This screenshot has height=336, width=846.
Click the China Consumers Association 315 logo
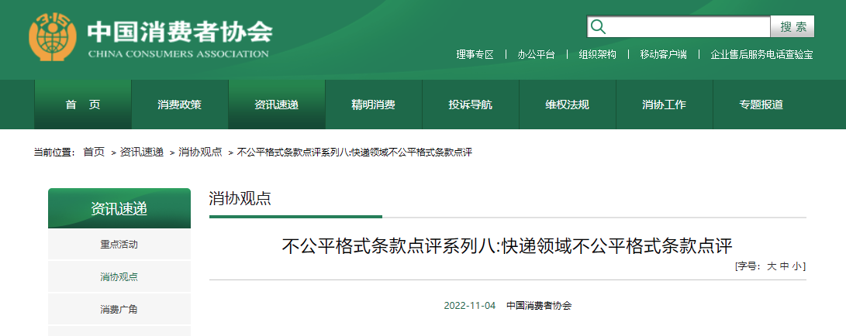tap(53, 36)
